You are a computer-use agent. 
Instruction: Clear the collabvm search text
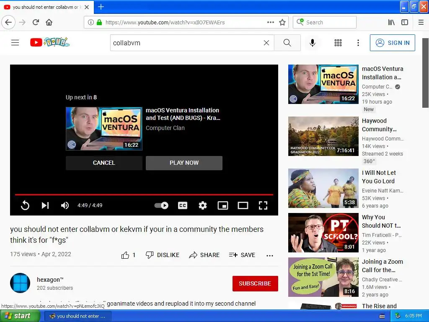tap(266, 43)
